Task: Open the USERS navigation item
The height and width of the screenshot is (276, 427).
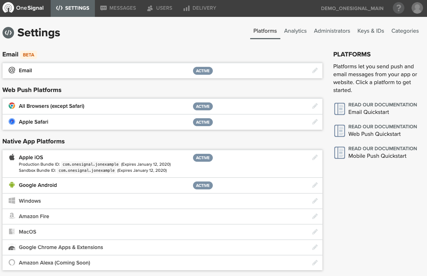Action: click(160, 8)
